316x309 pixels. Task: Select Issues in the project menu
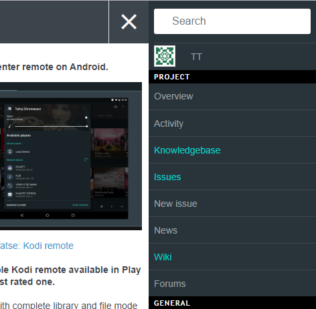[232, 177]
